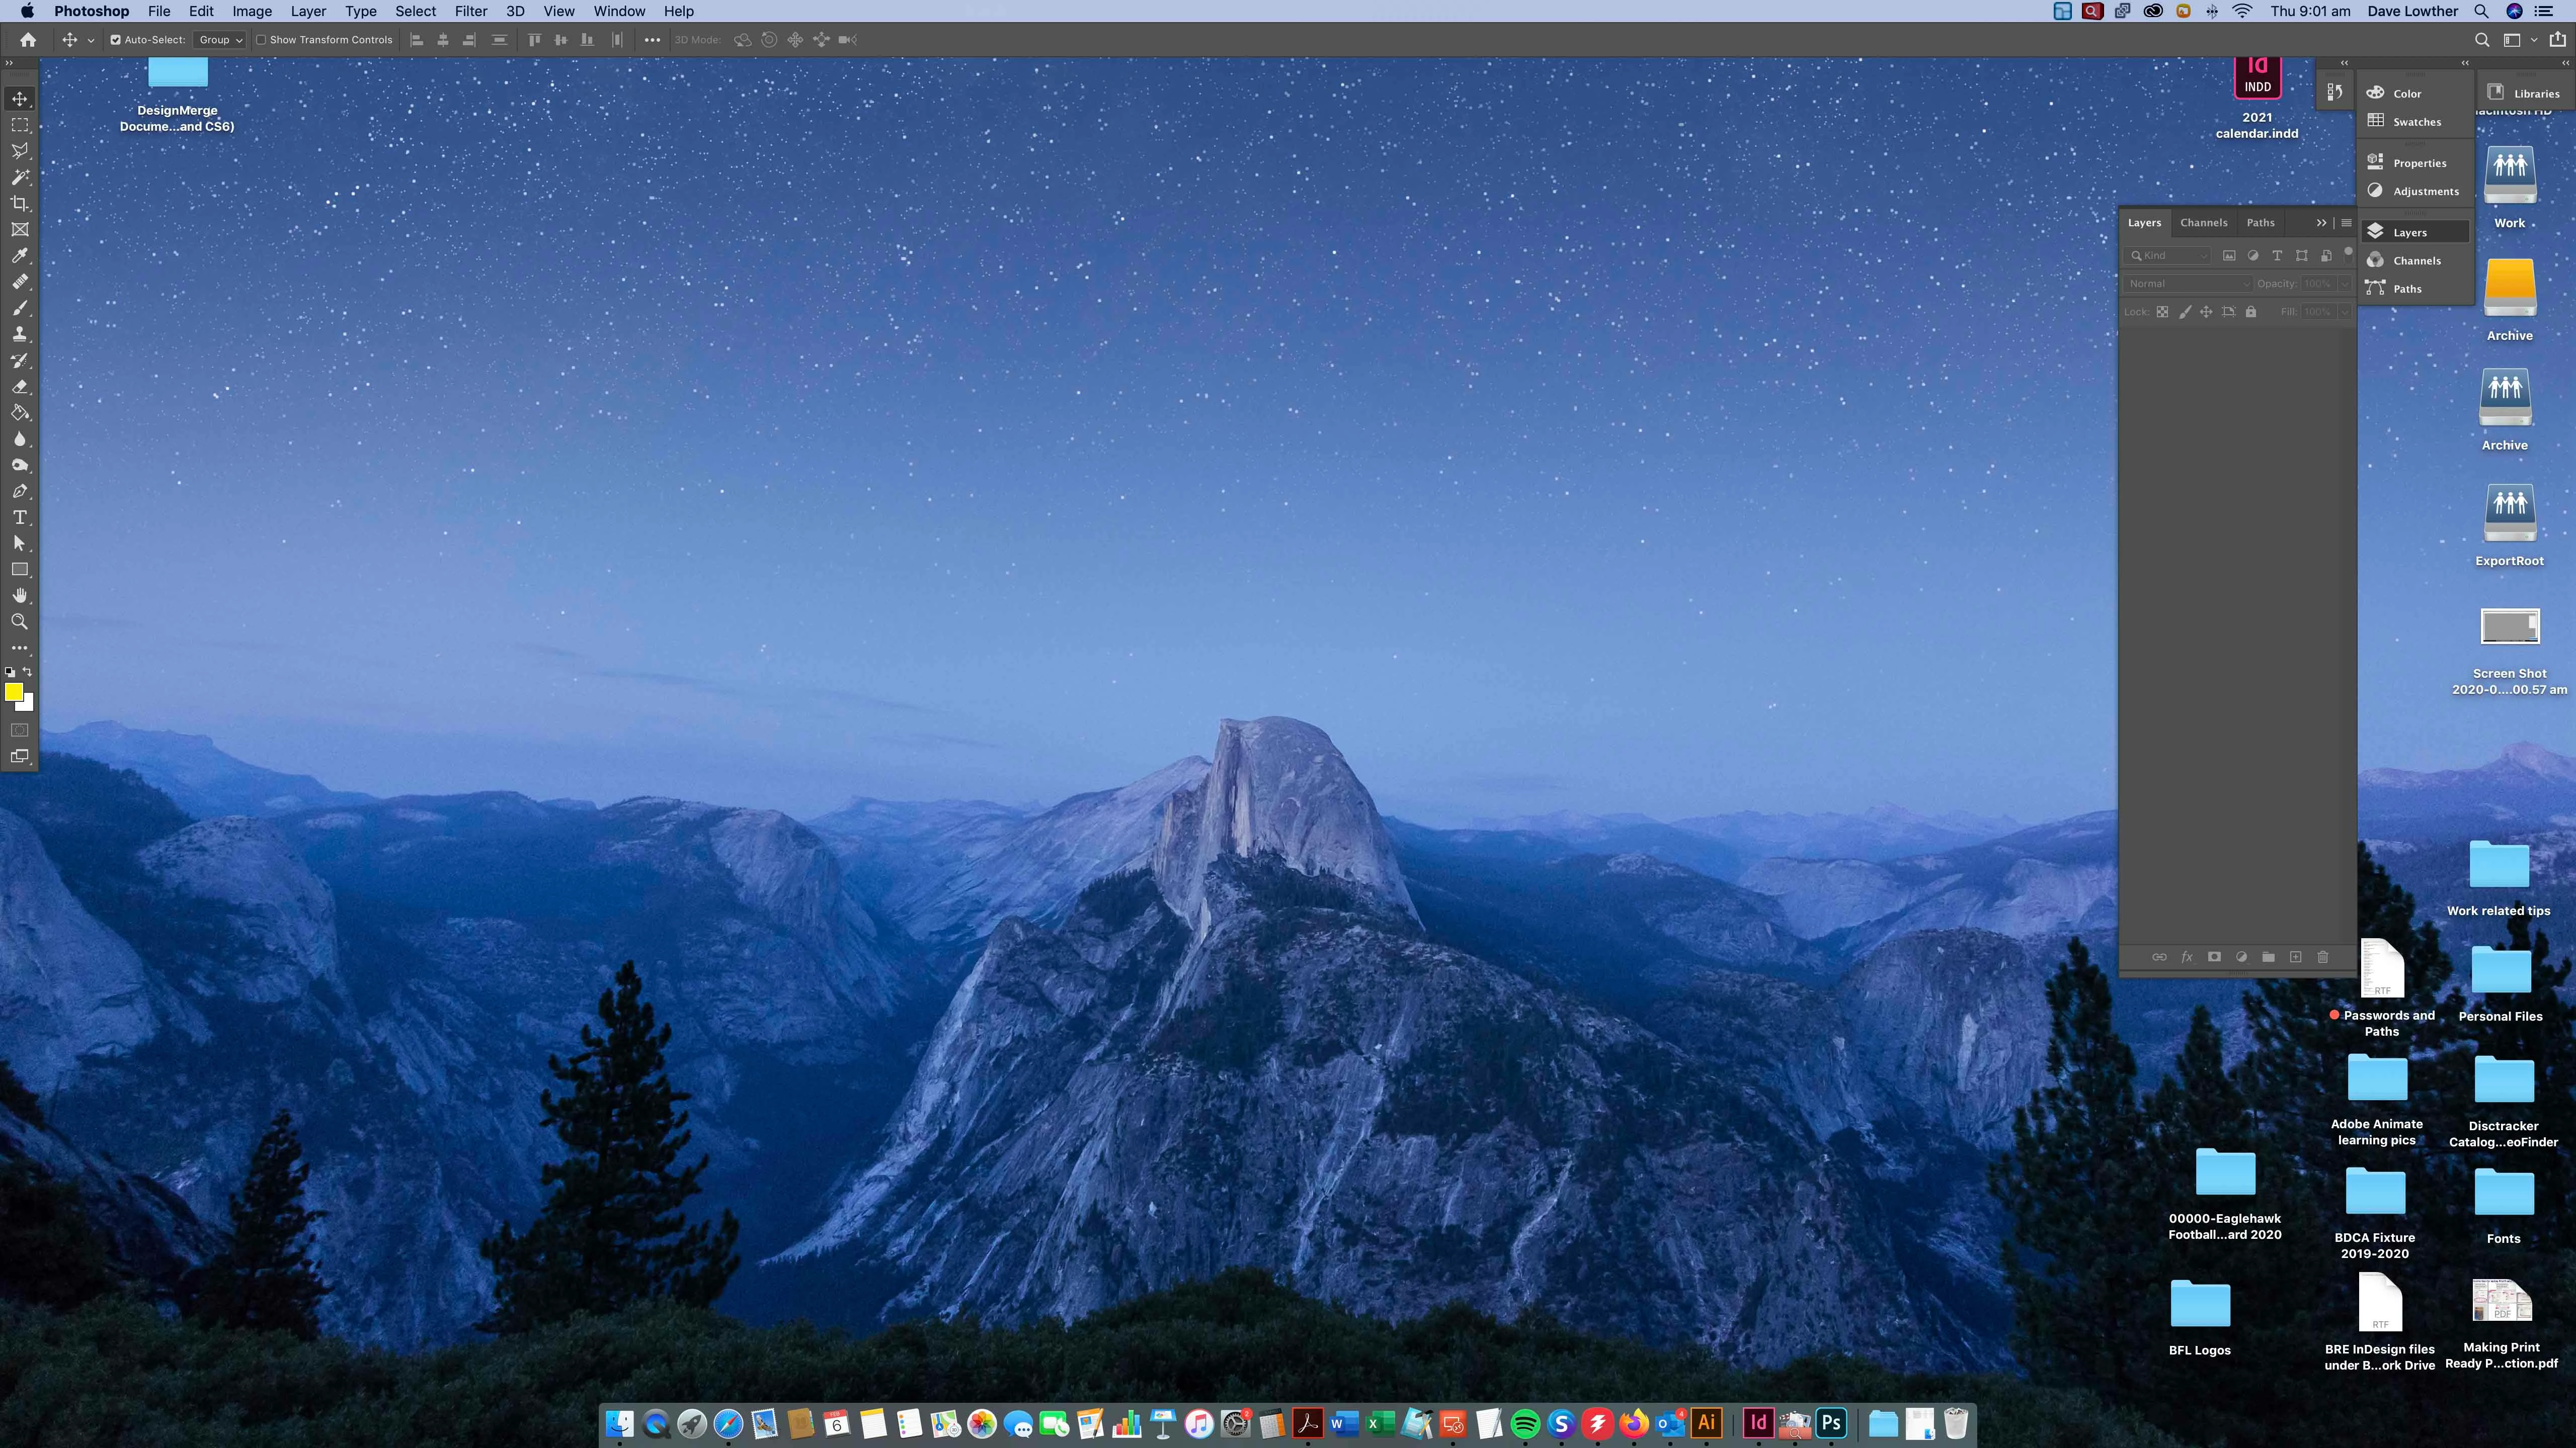Open the Normal blend mode dropdown
The width and height of the screenshot is (2576, 1448).
pyautogui.click(x=2188, y=284)
